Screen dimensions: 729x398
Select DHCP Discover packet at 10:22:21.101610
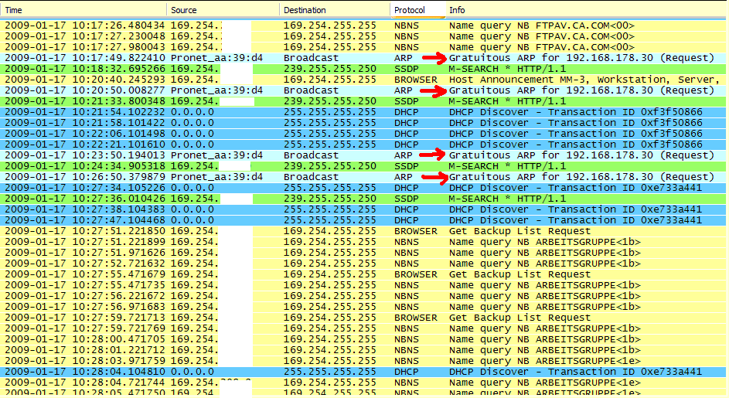(363, 145)
